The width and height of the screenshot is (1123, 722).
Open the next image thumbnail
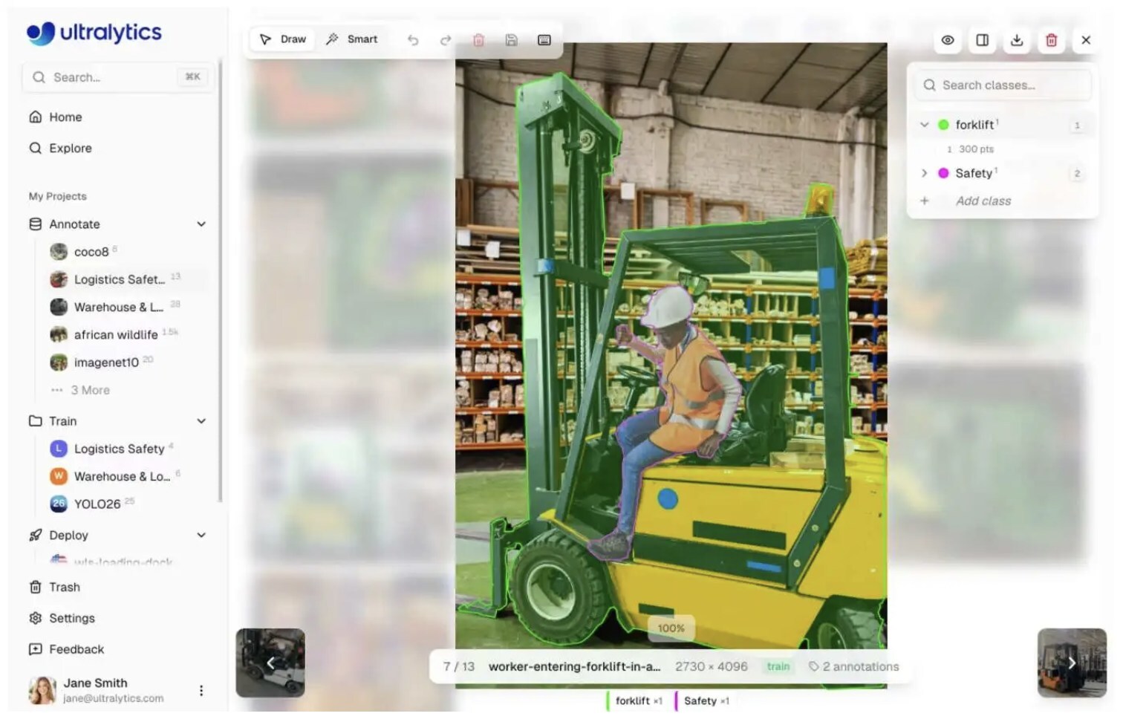1071,663
